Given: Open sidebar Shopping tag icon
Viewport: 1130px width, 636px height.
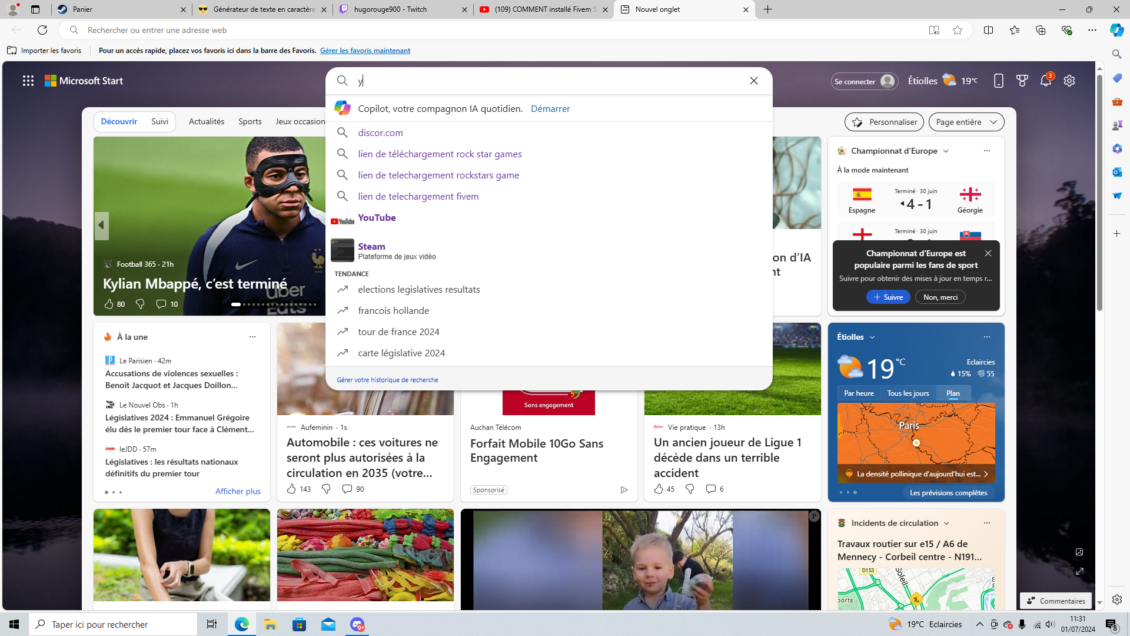Looking at the screenshot, I should pyautogui.click(x=1117, y=78).
